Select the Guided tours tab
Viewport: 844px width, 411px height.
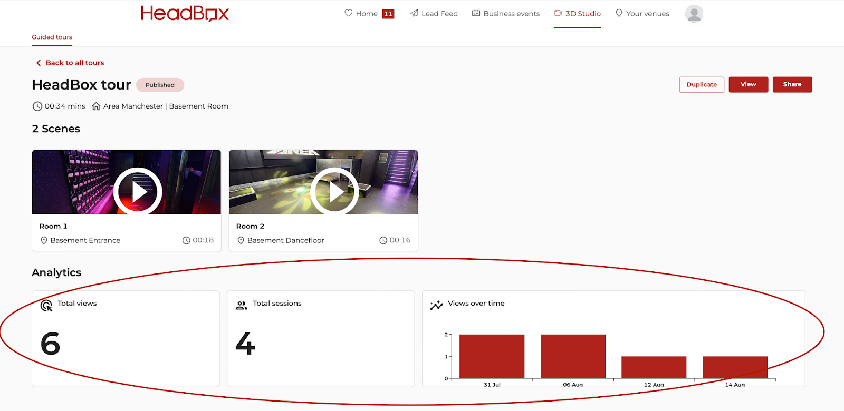[x=52, y=37]
